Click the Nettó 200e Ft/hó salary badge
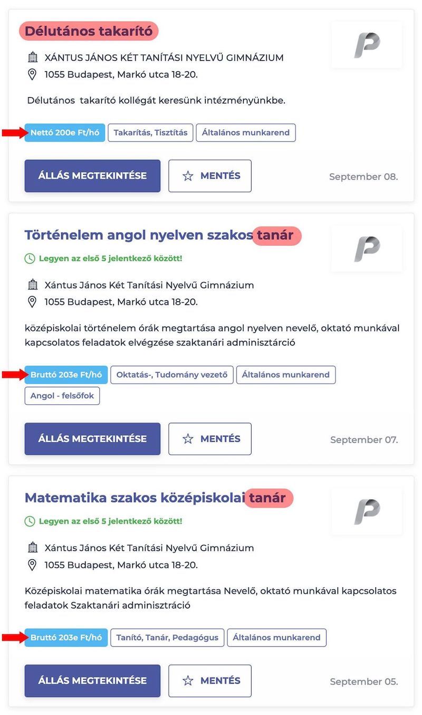422x715 pixels. (x=65, y=133)
